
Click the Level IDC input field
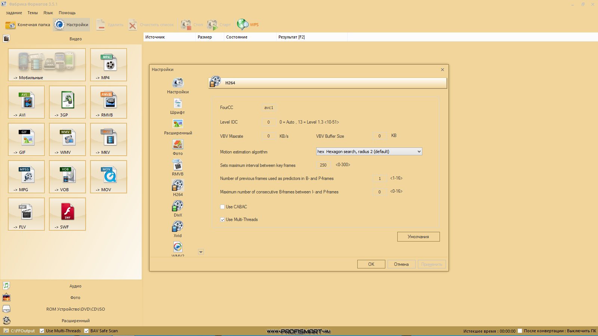point(268,122)
